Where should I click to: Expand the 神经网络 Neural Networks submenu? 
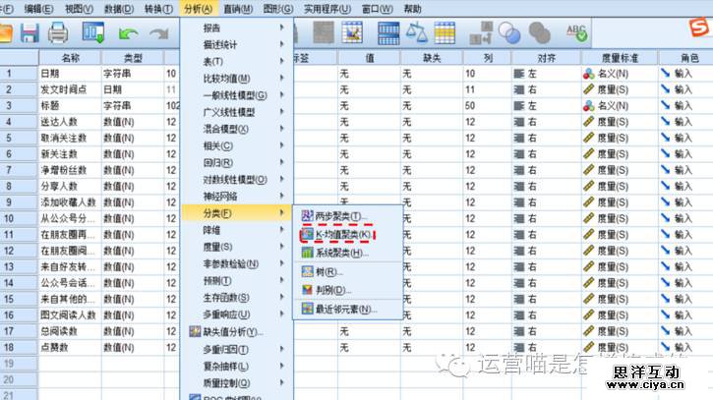tap(236, 197)
